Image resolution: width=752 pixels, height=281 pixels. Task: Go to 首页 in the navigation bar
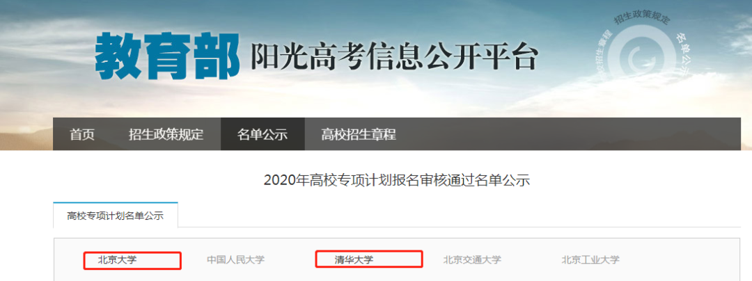82,134
